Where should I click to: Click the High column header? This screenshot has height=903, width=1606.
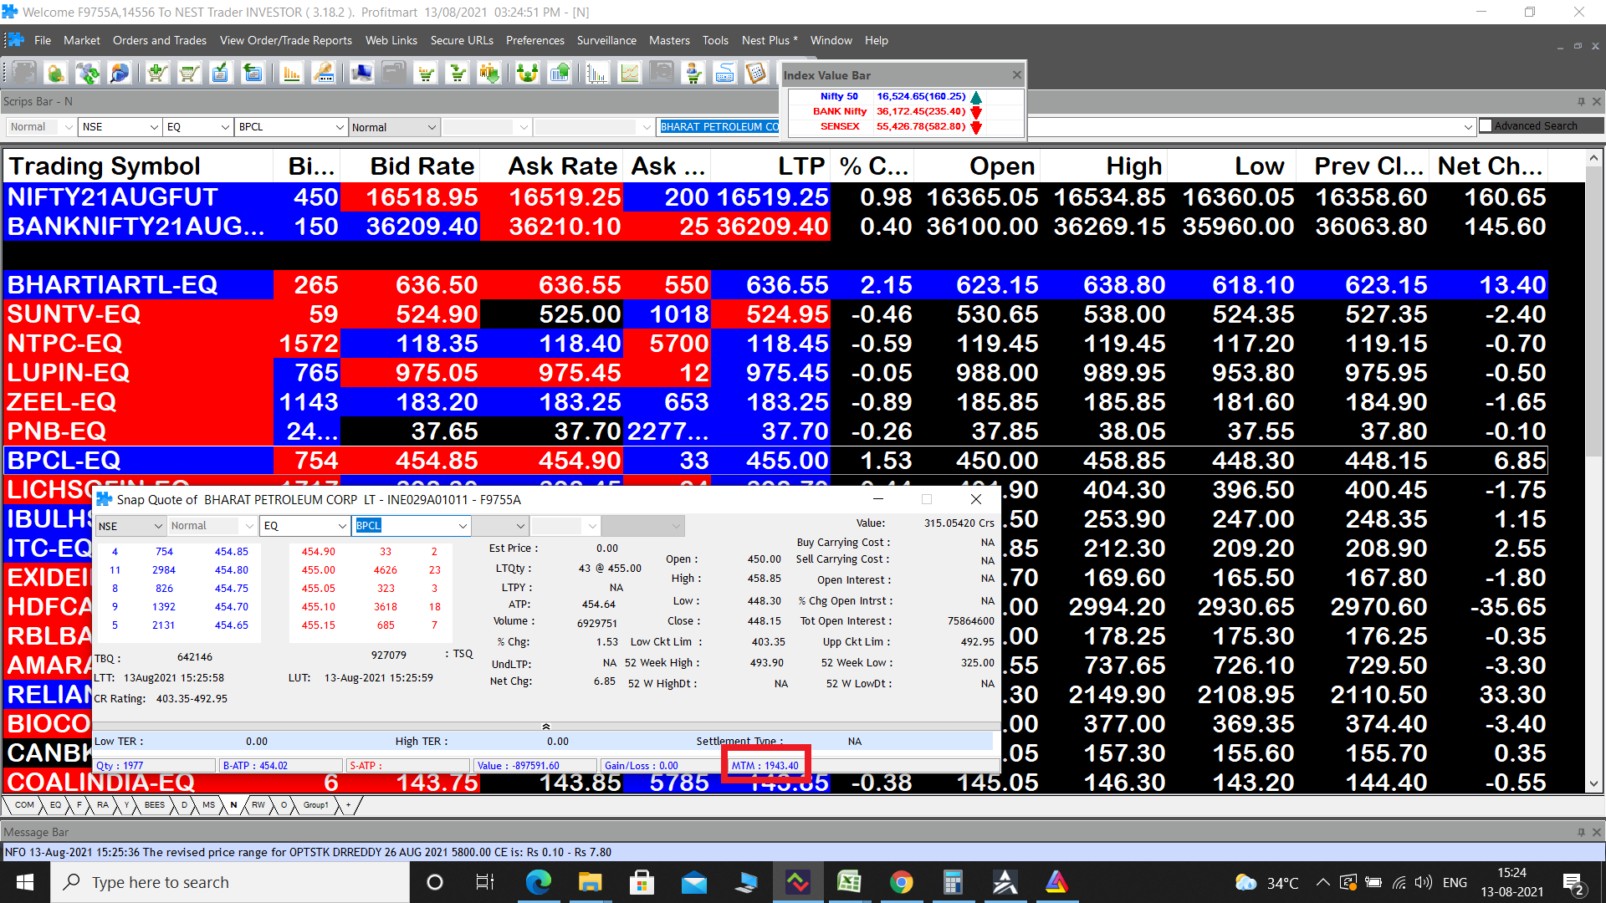(1104, 166)
